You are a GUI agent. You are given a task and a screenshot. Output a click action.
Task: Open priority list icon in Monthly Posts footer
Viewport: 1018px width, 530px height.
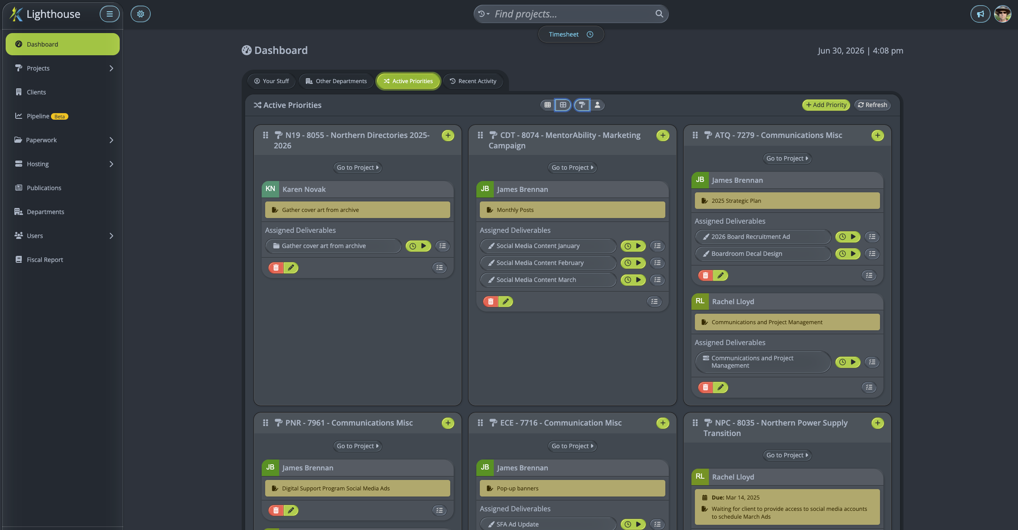(654, 302)
